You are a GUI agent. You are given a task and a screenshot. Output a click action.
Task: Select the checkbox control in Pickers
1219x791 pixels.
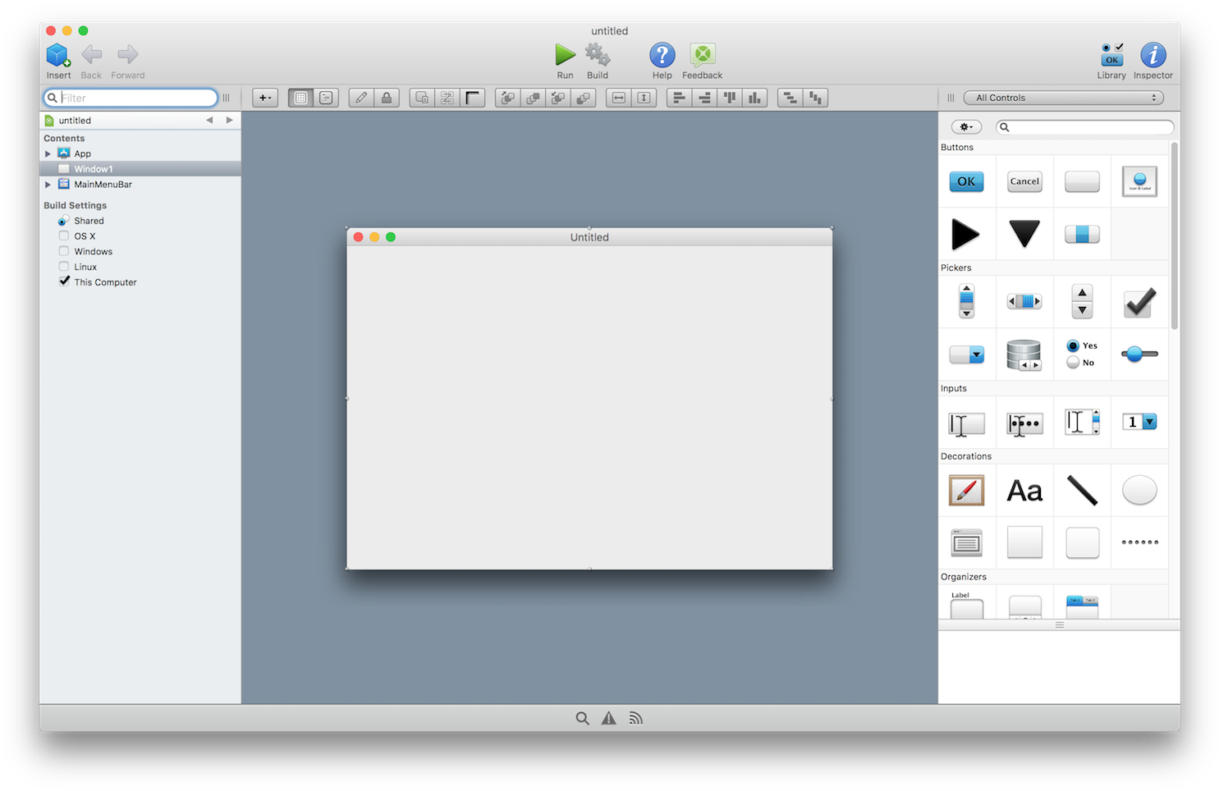[1139, 301]
